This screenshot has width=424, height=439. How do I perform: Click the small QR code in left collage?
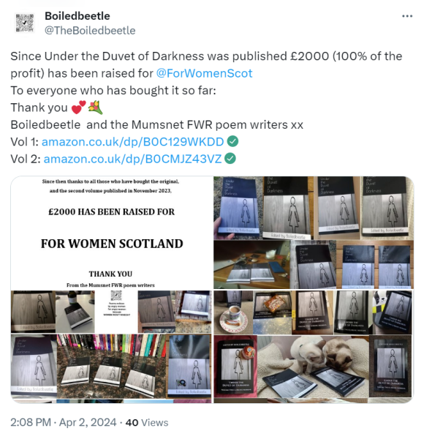click(x=116, y=296)
